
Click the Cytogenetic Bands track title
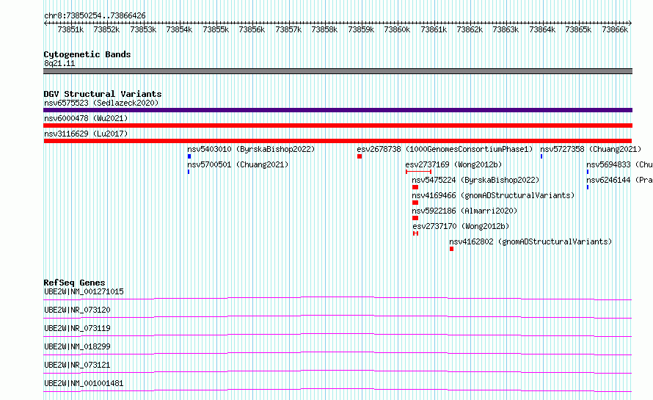[87, 54]
